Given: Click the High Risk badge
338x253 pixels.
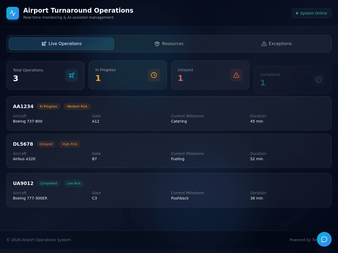Looking at the screenshot, I should point(70,144).
